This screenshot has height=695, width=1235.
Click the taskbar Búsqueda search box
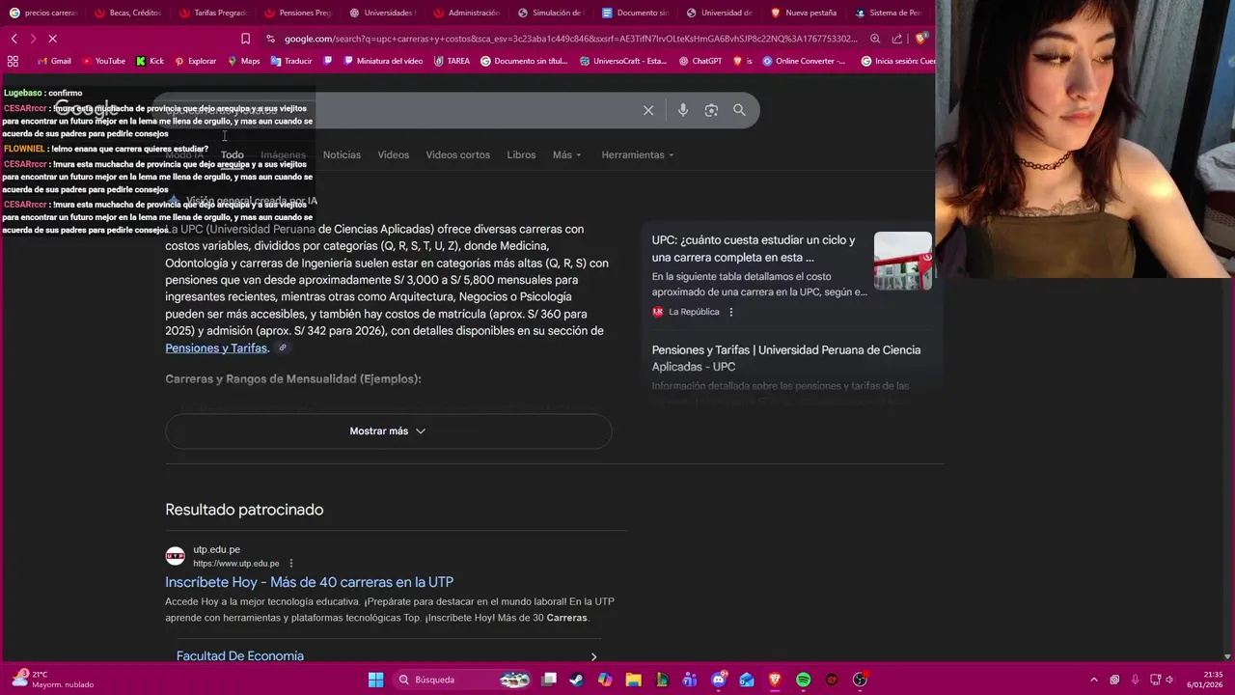coord(462,680)
